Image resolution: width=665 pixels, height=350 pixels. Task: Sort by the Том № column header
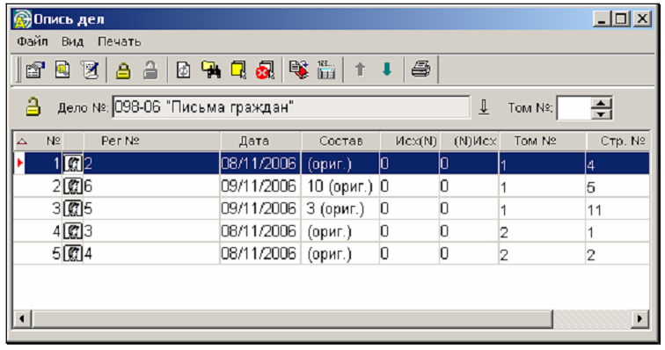click(543, 141)
